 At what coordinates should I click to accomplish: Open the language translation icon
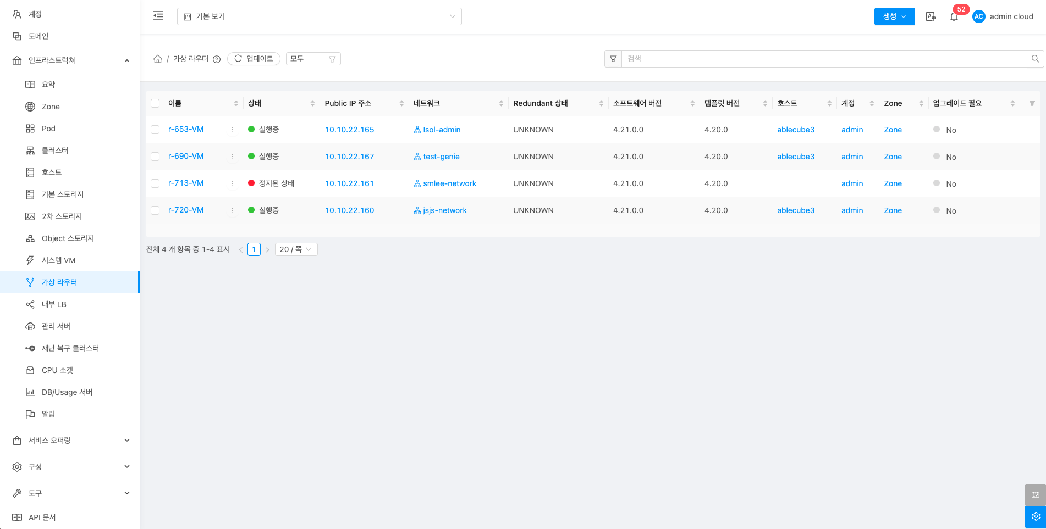coord(931,16)
